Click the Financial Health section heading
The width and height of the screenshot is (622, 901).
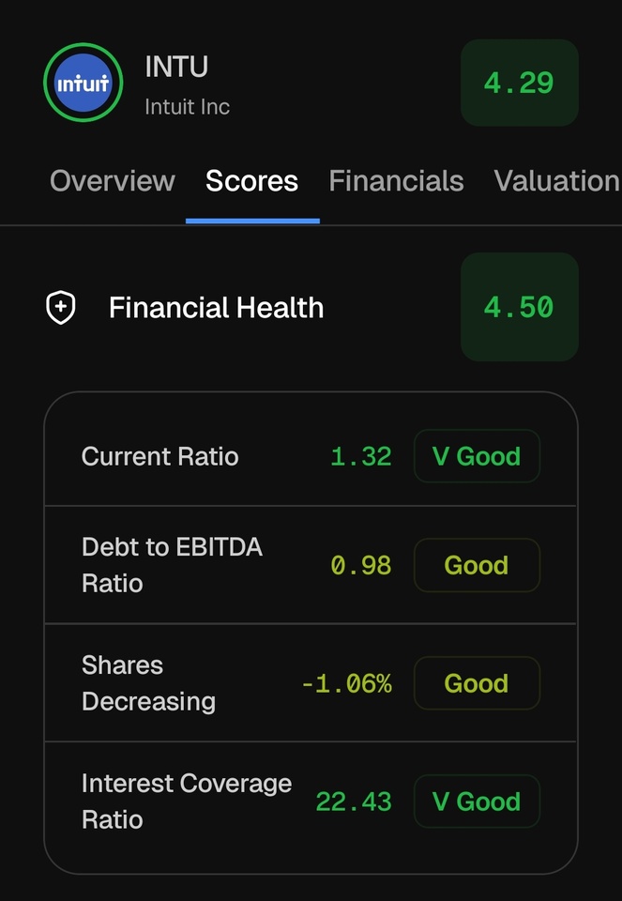pos(216,307)
